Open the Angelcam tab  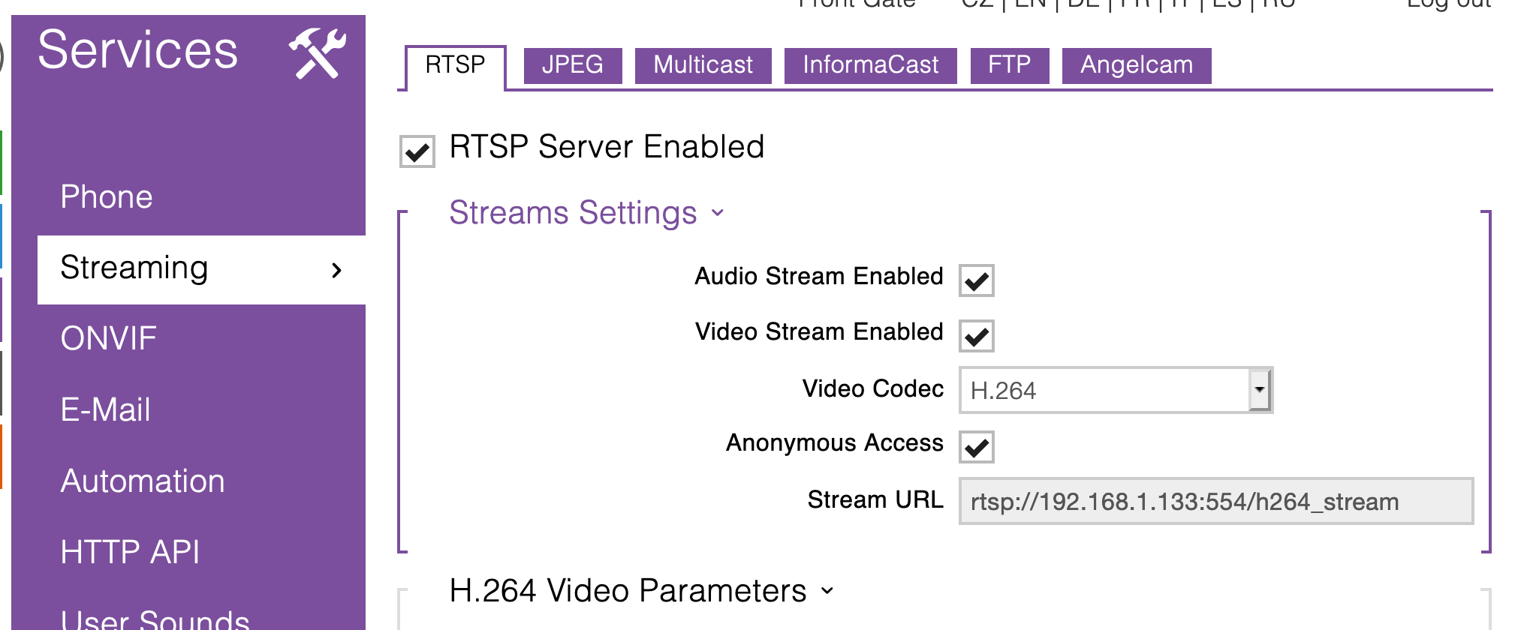click(x=1136, y=65)
